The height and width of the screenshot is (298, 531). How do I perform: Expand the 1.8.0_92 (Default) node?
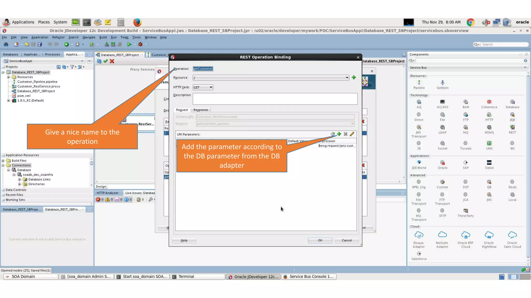pyautogui.click(x=9, y=100)
